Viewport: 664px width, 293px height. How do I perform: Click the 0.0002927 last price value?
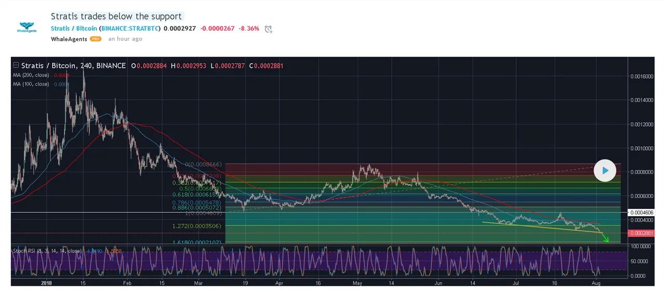point(179,28)
